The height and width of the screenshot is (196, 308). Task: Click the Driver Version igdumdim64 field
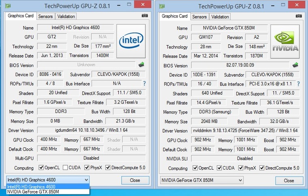click(x=91, y=130)
